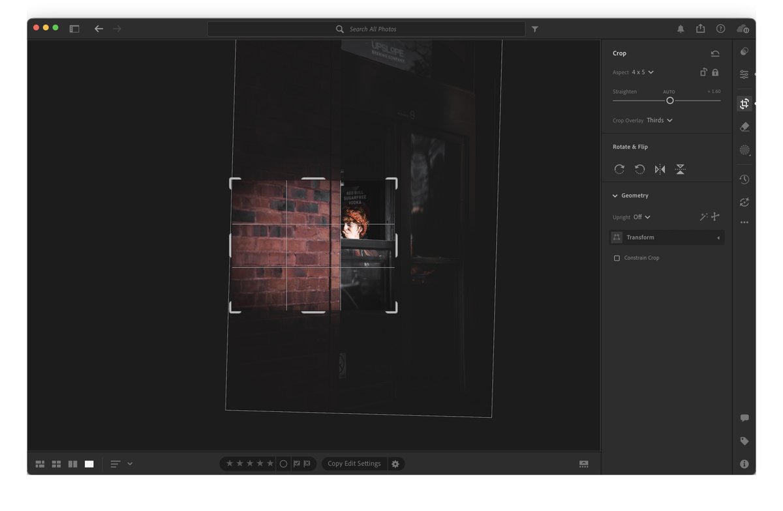This screenshot has width=783, height=511.
Task: Open the three-dots more options menu
Action: point(744,222)
